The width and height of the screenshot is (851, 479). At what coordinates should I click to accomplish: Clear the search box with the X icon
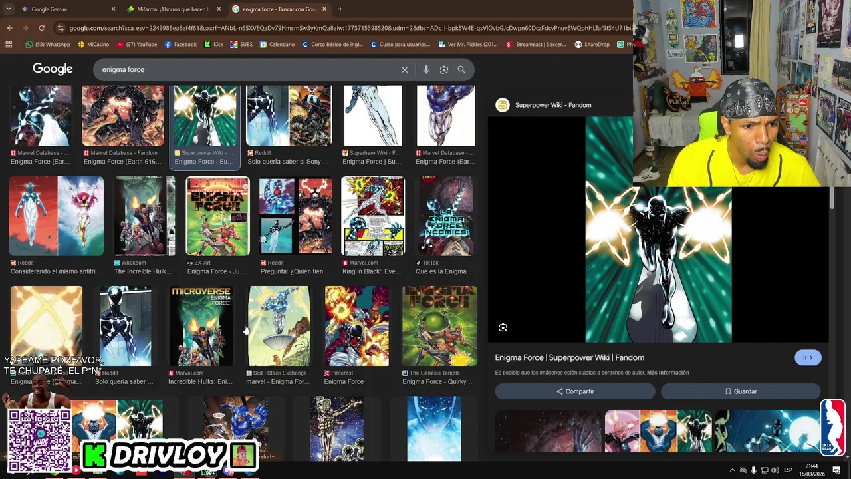tap(404, 69)
